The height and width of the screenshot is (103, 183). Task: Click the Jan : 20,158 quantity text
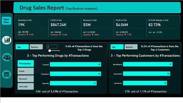click(23, 32)
